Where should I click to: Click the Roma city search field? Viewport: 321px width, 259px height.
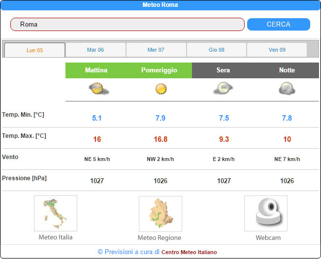(x=128, y=24)
